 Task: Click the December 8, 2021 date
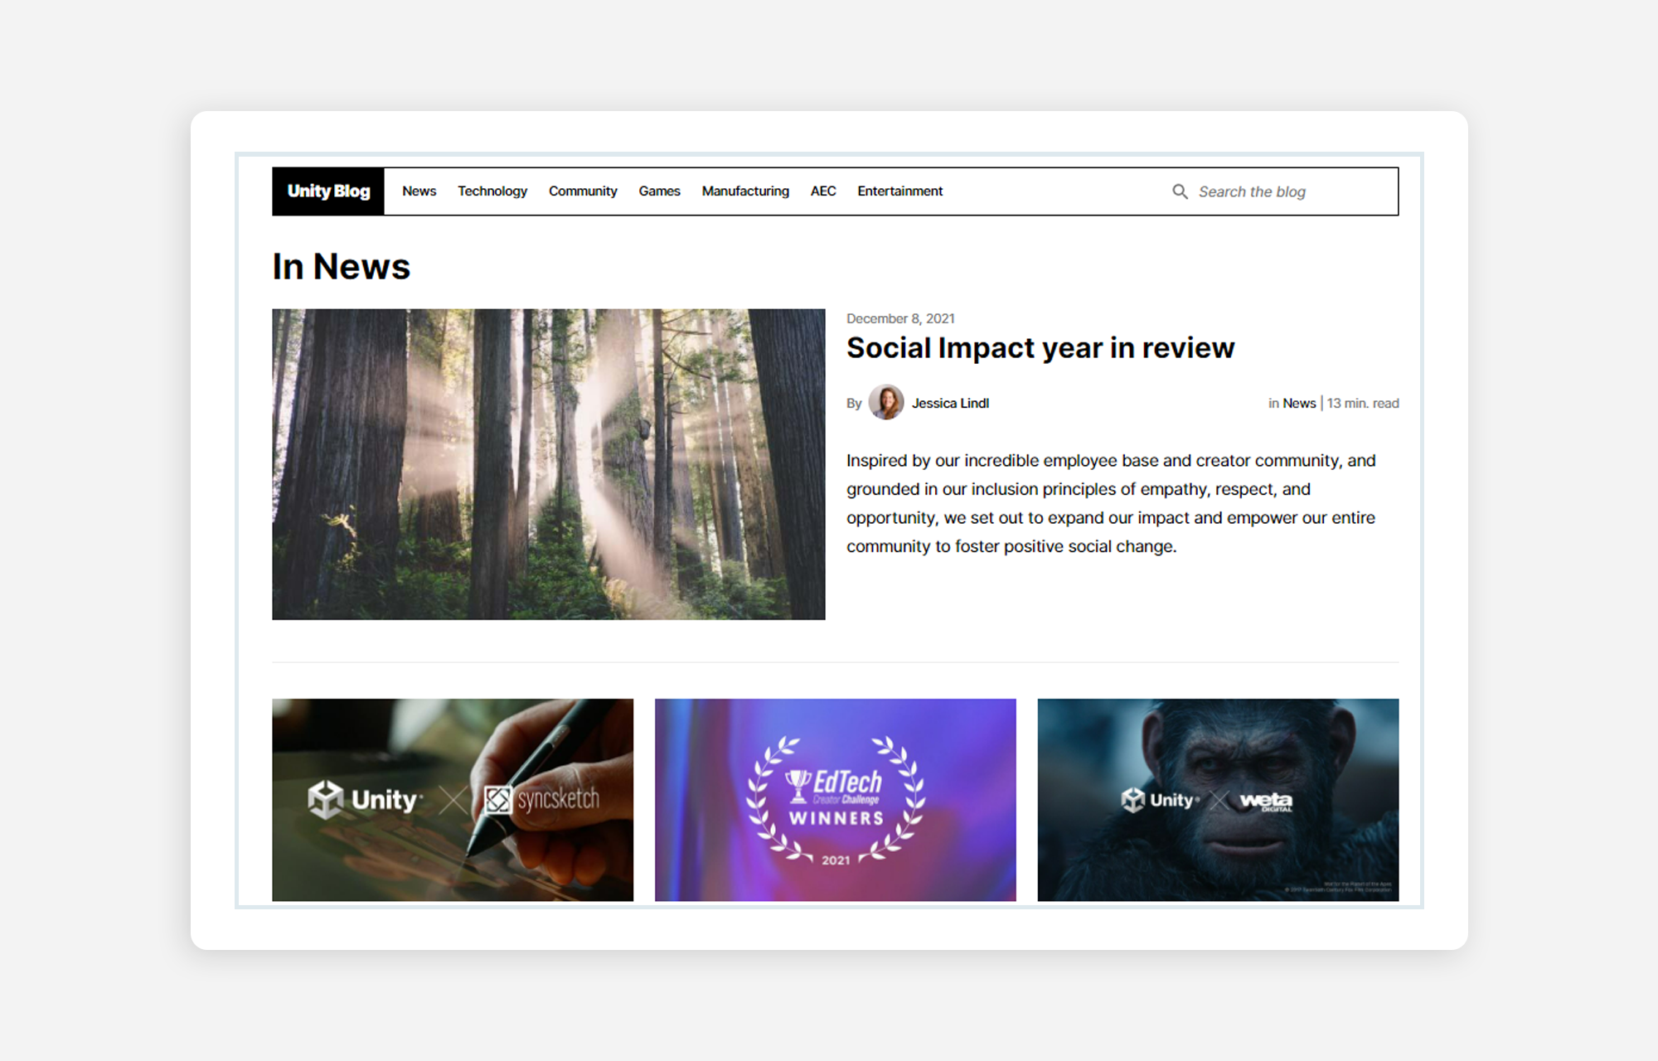tap(900, 318)
